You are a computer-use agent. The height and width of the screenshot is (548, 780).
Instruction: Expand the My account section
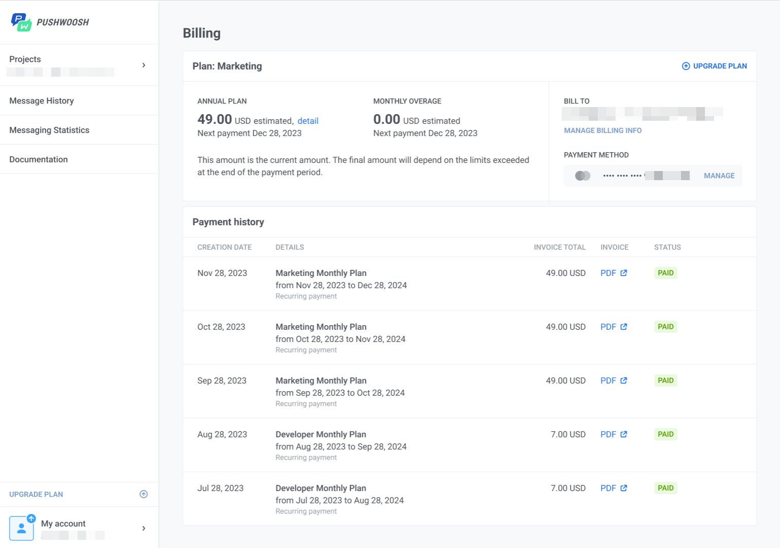[144, 528]
